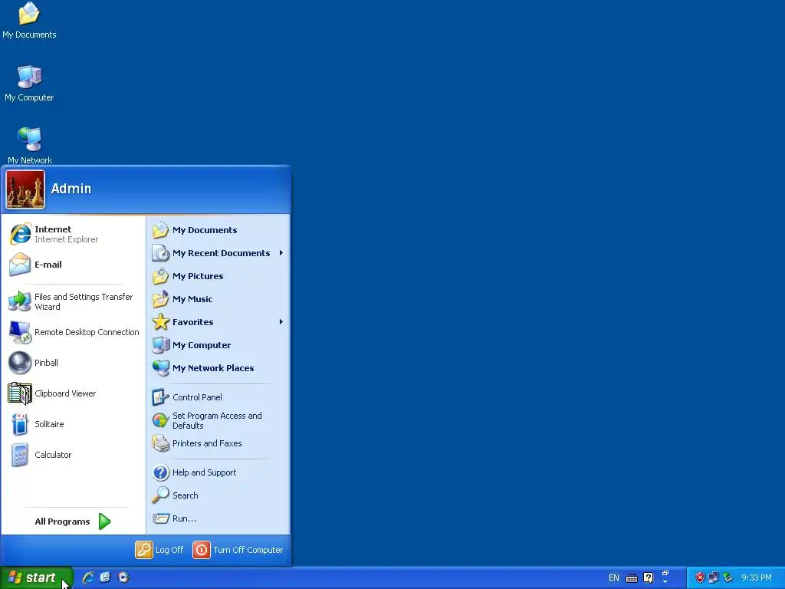Select My Network desktop icon
This screenshot has height=589, width=785.
tap(30, 146)
